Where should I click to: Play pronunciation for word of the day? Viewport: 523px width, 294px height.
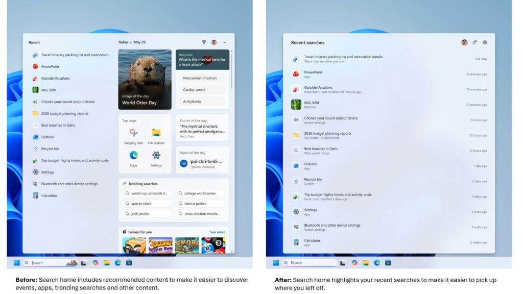point(184,163)
